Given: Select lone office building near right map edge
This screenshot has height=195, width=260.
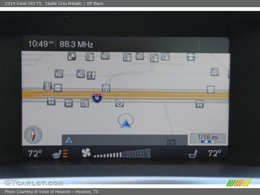Looking at the screenshot, I should point(214,72).
